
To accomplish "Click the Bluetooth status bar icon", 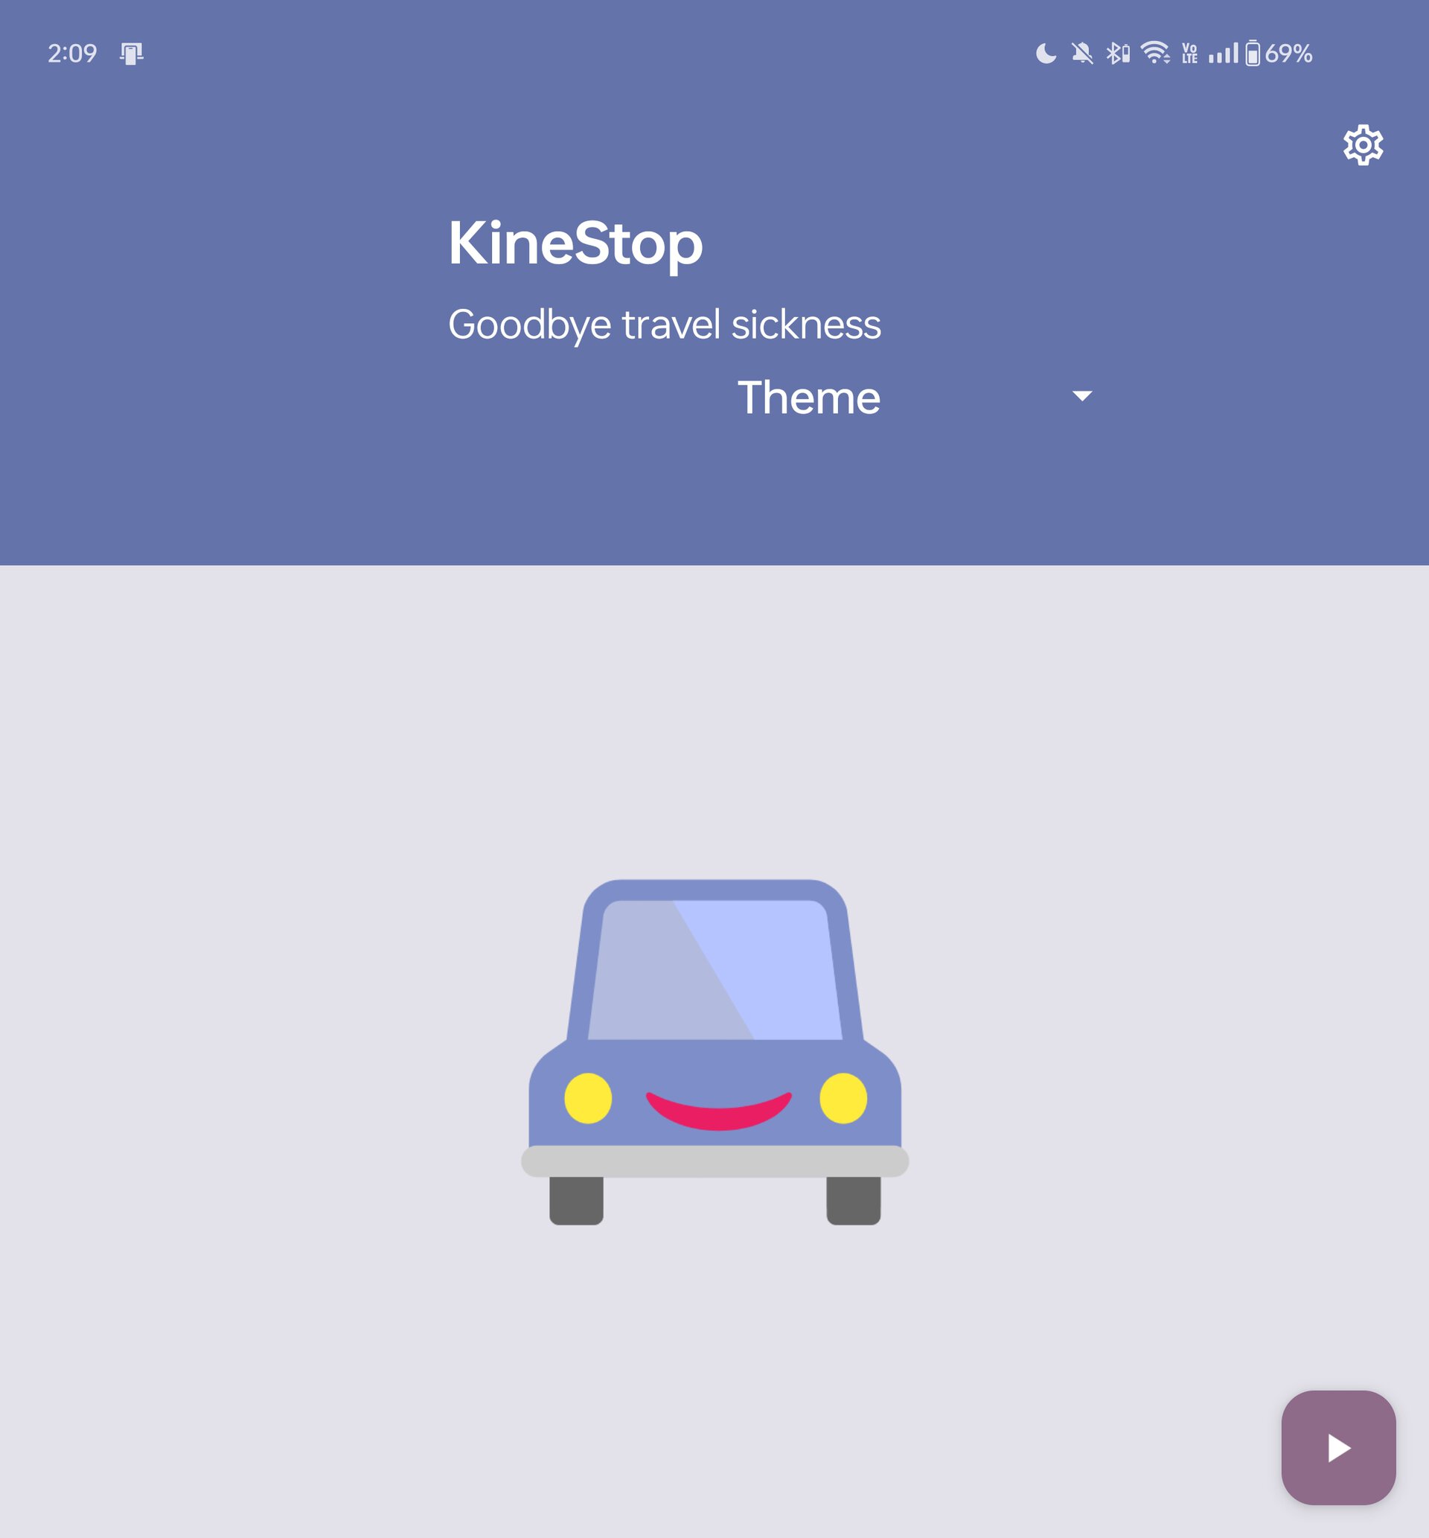I will pyautogui.click(x=1116, y=52).
